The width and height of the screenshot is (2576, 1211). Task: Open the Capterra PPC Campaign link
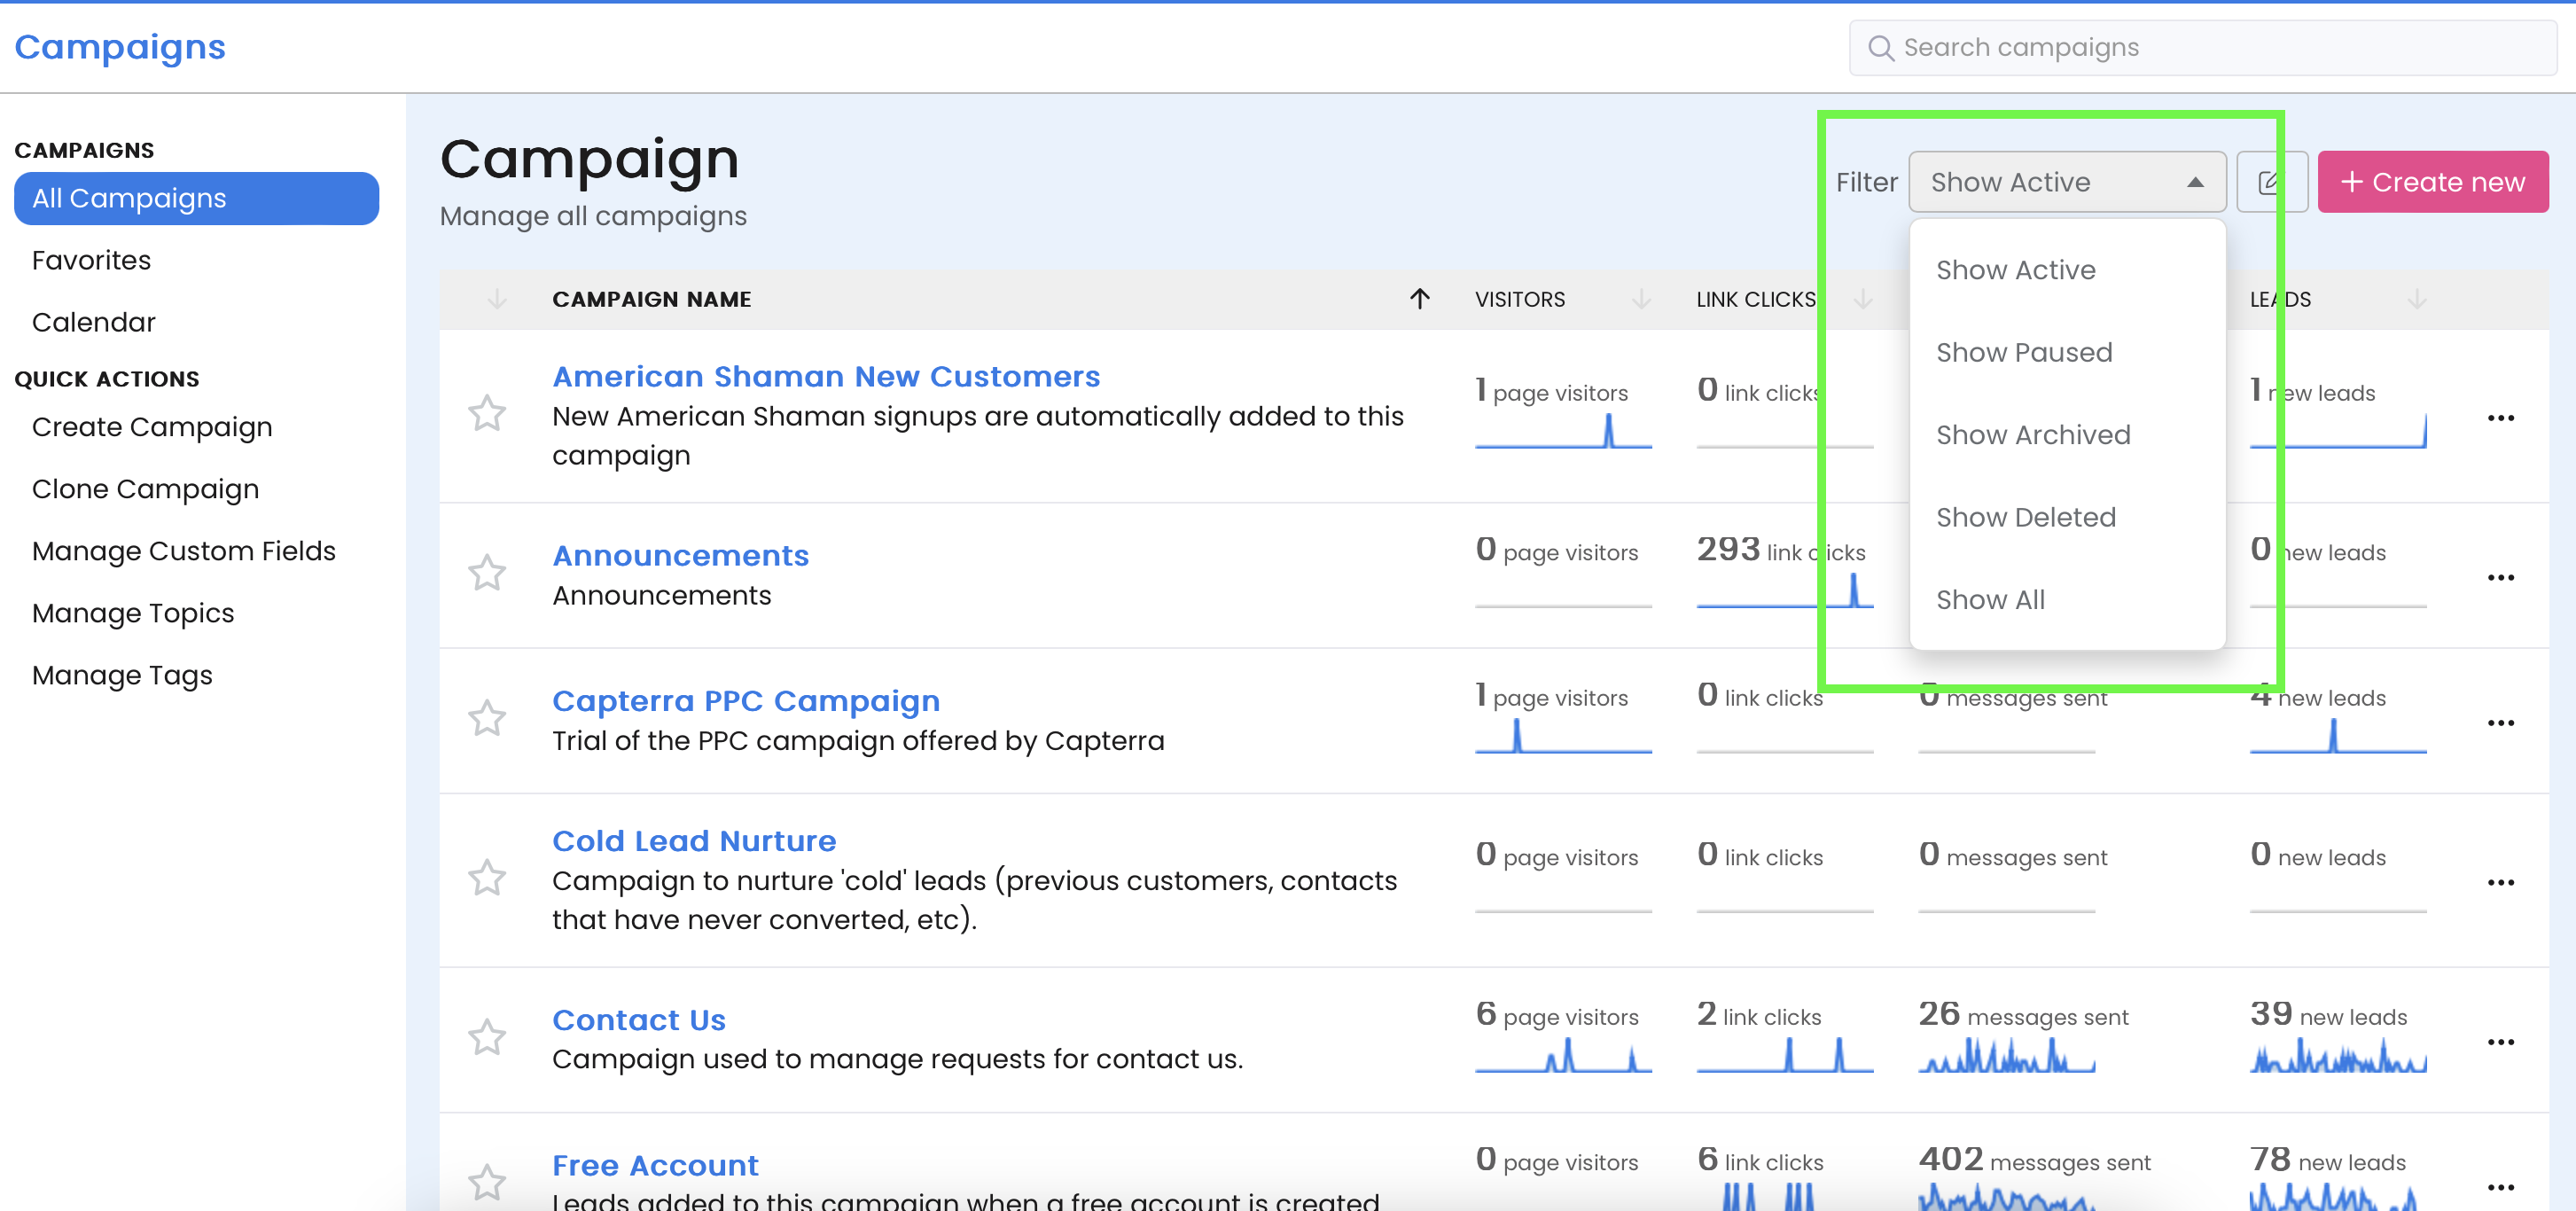tap(746, 701)
